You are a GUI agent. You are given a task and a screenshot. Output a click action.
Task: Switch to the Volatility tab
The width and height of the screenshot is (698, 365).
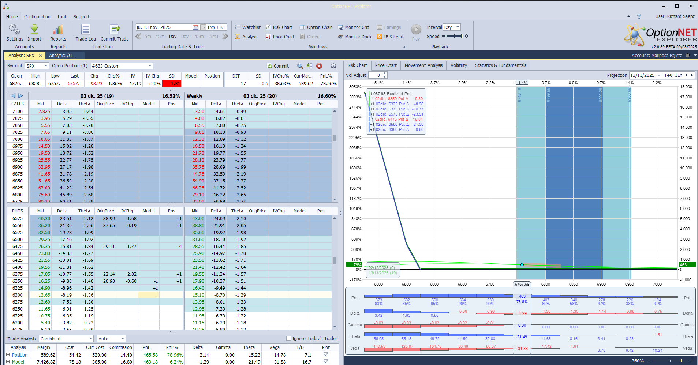(x=459, y=65)
